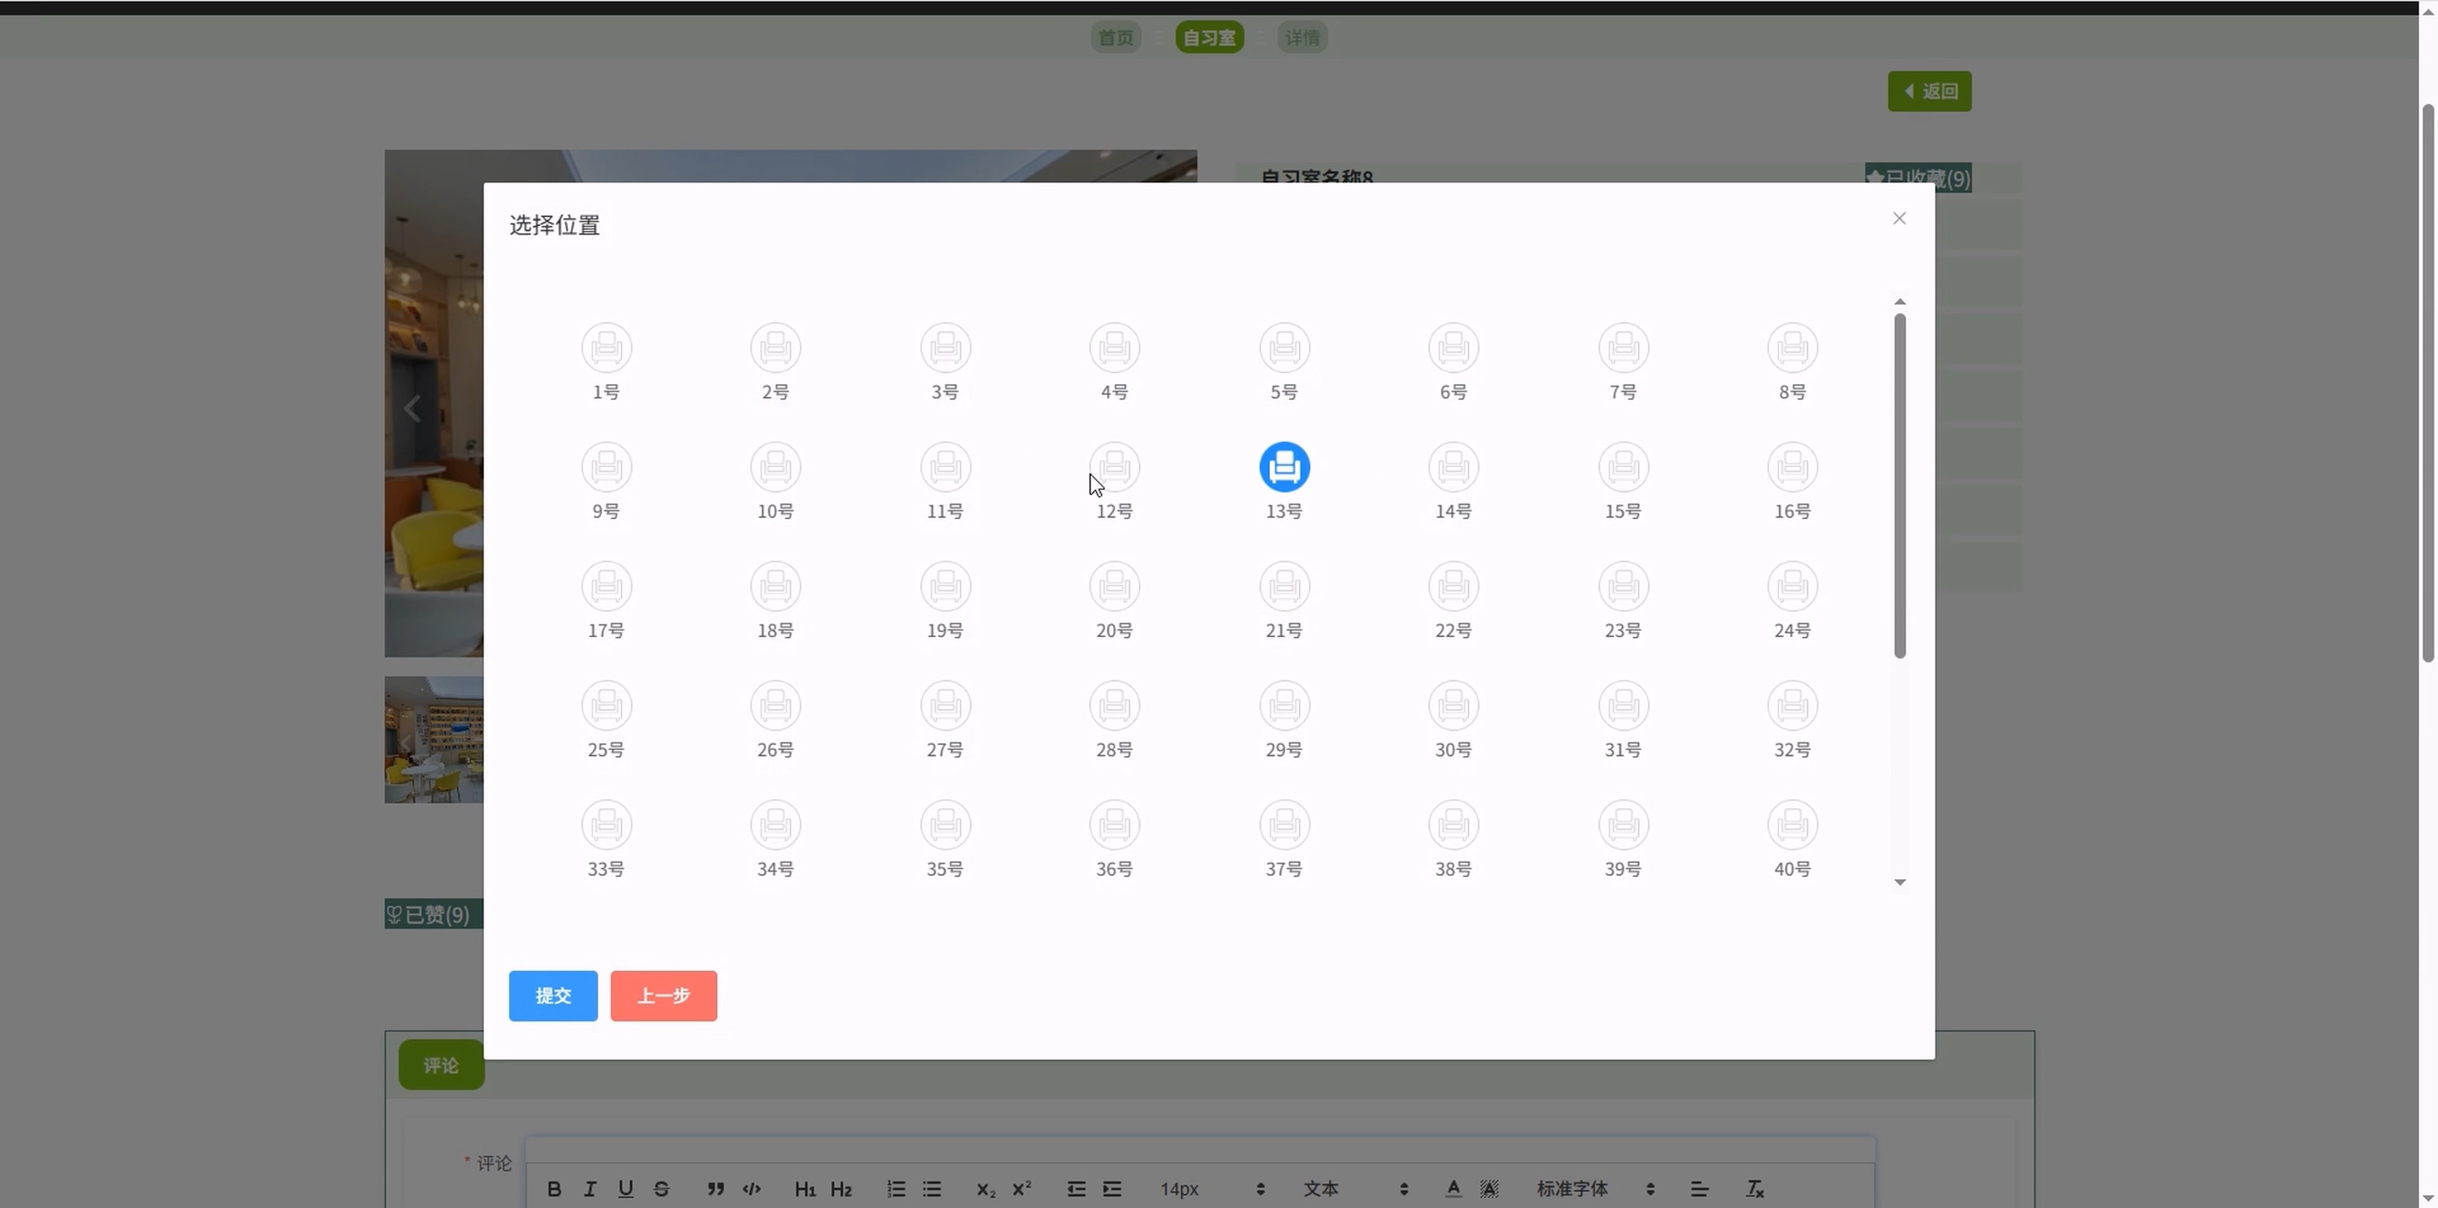Click the seat list scrollbar down arrow

point(1898,882)
